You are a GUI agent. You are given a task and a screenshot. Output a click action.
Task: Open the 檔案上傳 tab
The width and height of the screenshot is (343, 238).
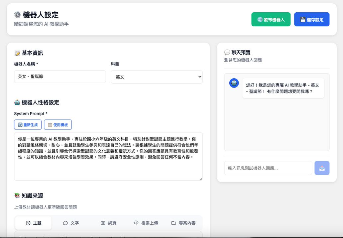click(146, 223)
